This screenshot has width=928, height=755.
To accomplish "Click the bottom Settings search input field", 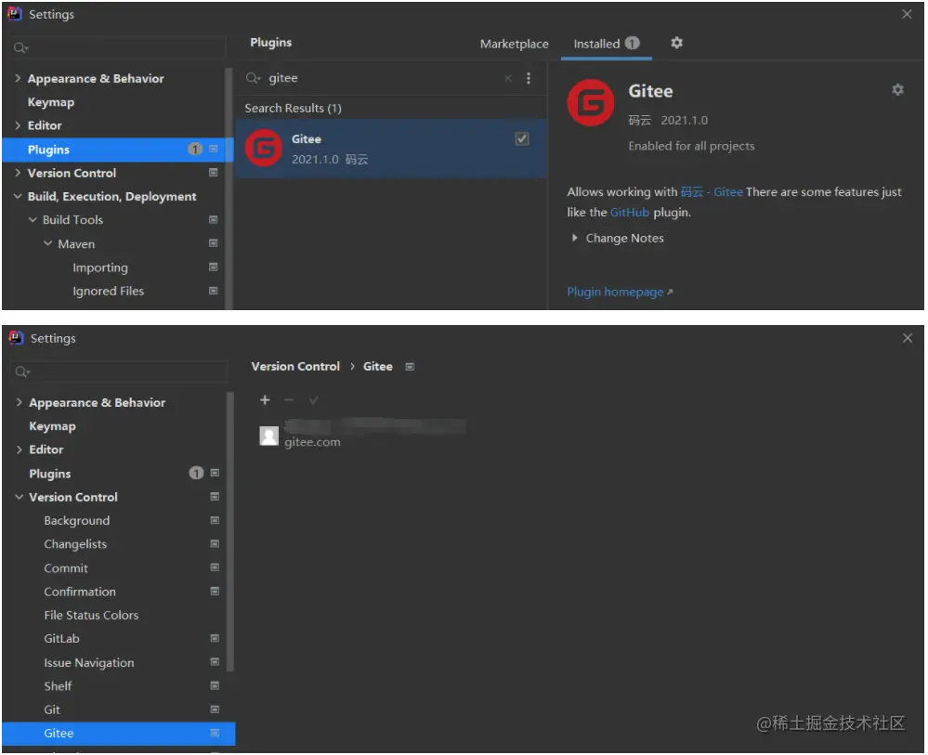I will [x=120, y=371].
